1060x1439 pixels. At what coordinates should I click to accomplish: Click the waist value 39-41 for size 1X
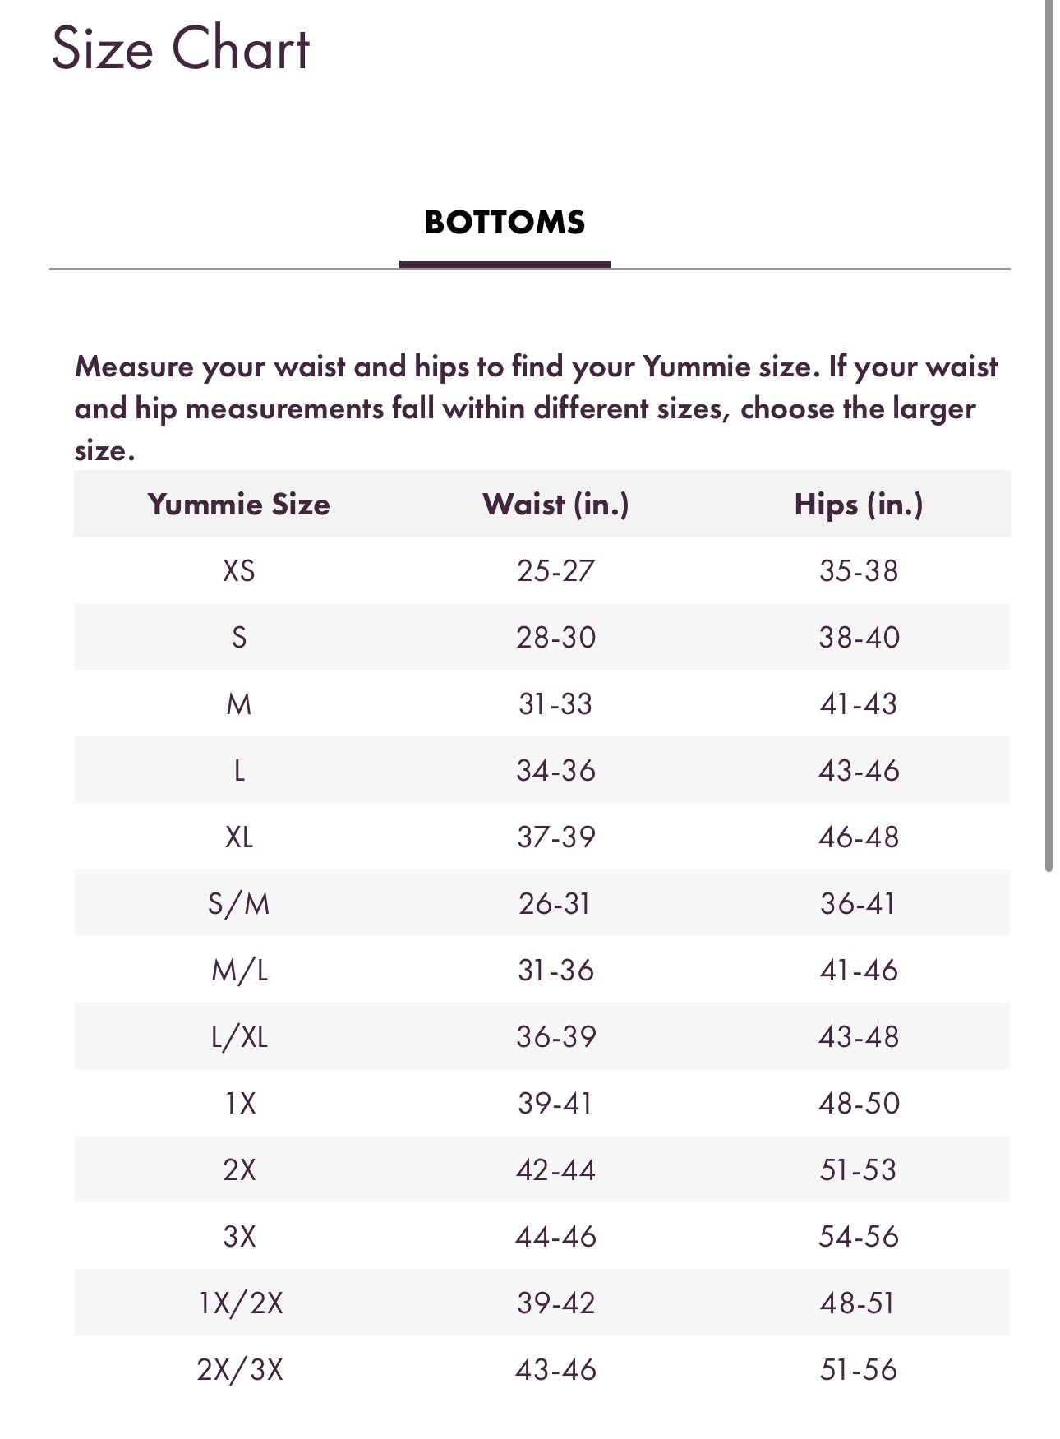(x=555, y=1103)
